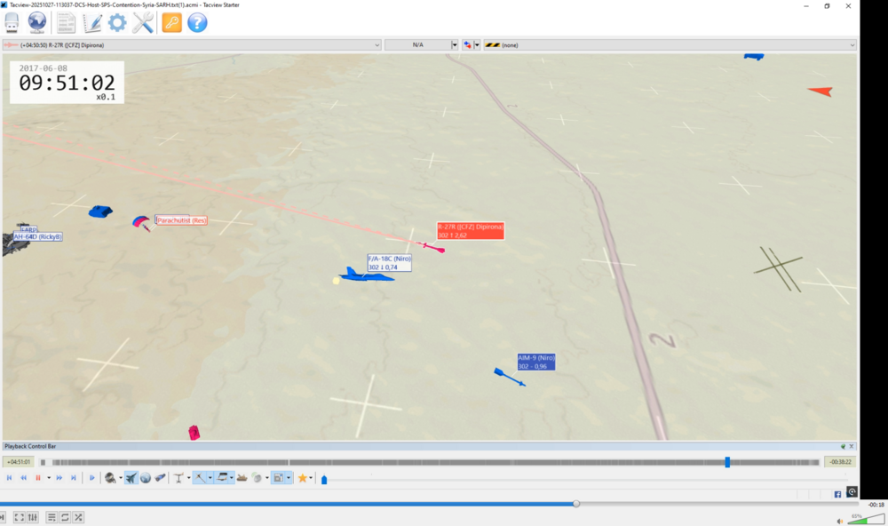Open the dropdown beside the star bookmark icon

pos(311,478)
